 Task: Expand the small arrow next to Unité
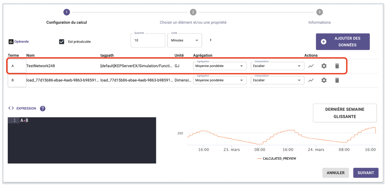click(x=211, y=40)
